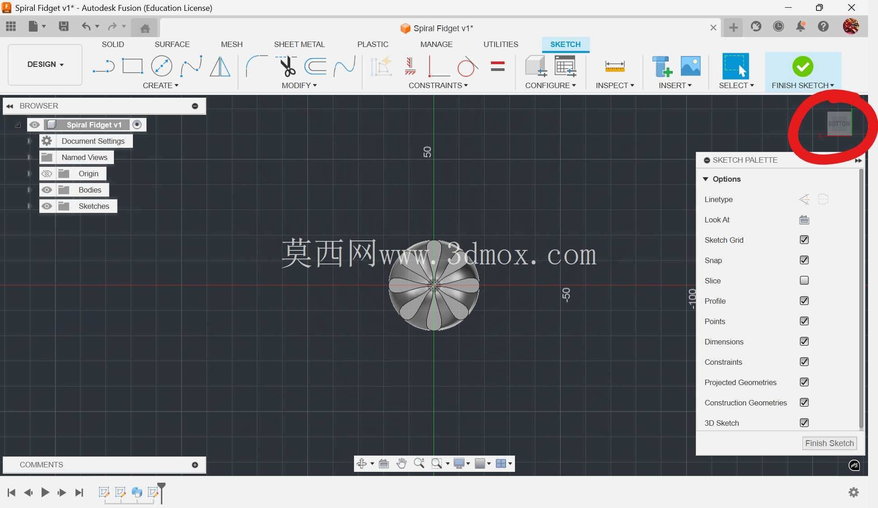Select the Rectangle sketch tool
878x508 pixels.
(132, 66)
